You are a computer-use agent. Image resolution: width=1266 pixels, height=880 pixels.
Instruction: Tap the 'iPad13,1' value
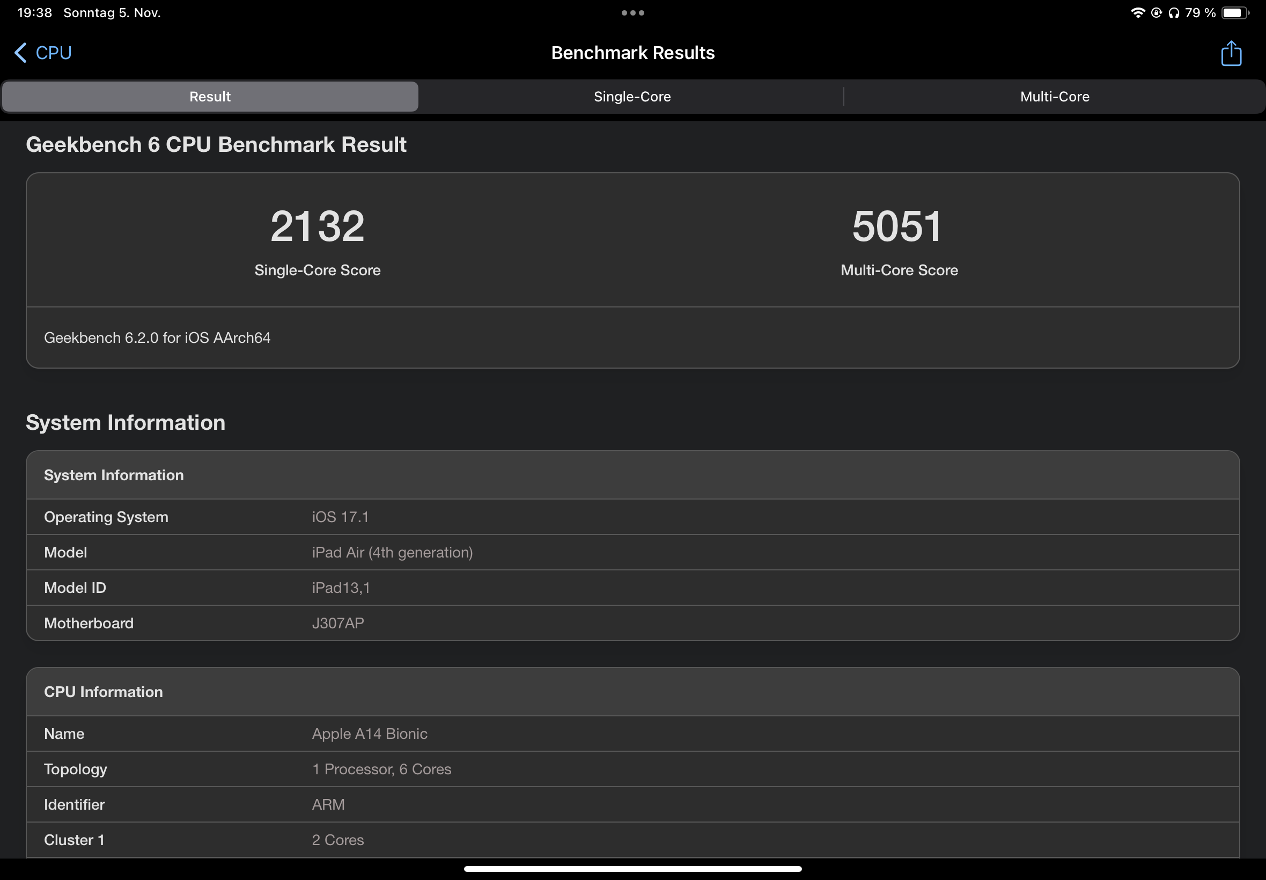pyautogui.click(x=341, y=588)
